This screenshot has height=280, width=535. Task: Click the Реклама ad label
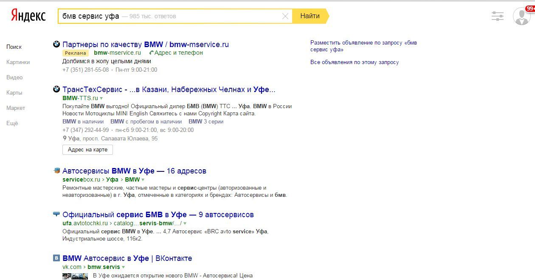[76, 53]
